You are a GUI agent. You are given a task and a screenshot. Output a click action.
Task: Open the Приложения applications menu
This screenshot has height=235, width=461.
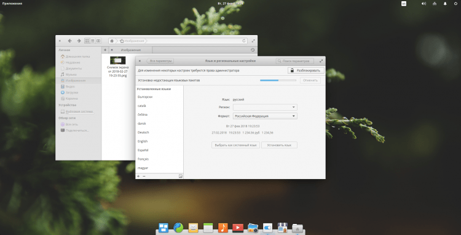pos(12,4)
